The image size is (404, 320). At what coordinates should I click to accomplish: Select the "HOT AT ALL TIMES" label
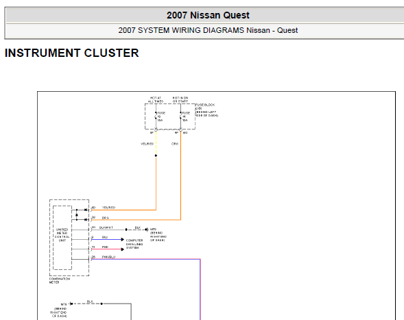click(x=156, y=99)
